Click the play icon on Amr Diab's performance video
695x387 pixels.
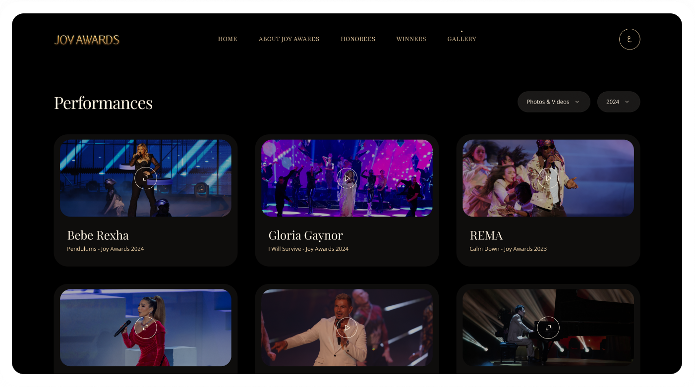click(347, 328)
